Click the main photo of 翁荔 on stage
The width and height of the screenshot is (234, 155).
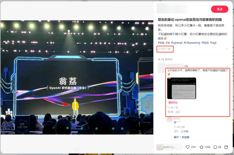coord(77,77)
